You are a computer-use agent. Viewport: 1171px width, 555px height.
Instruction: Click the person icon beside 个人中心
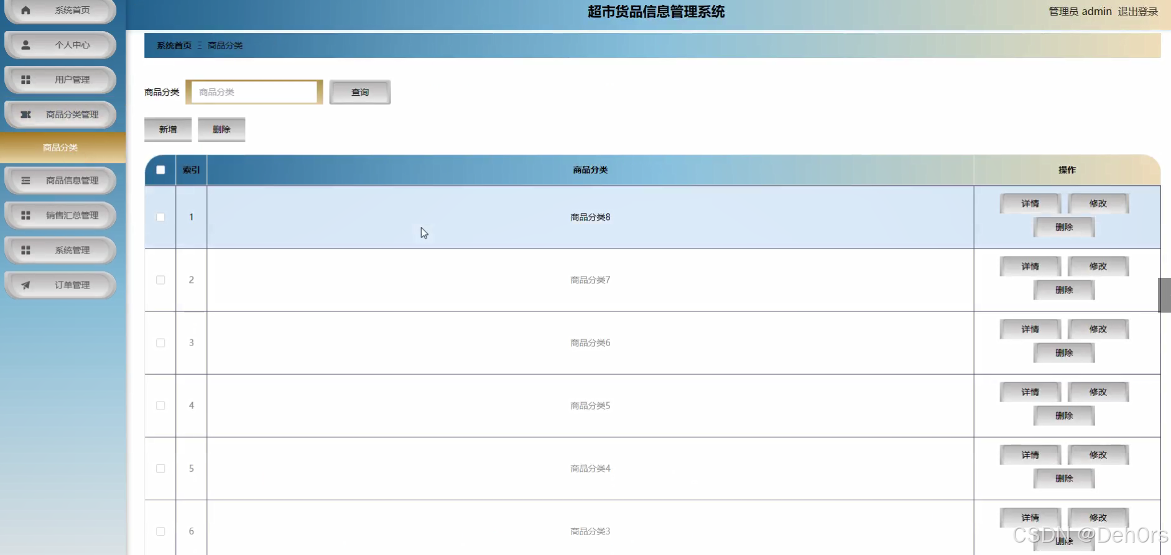pyautogui.click(x=25, y=45)
